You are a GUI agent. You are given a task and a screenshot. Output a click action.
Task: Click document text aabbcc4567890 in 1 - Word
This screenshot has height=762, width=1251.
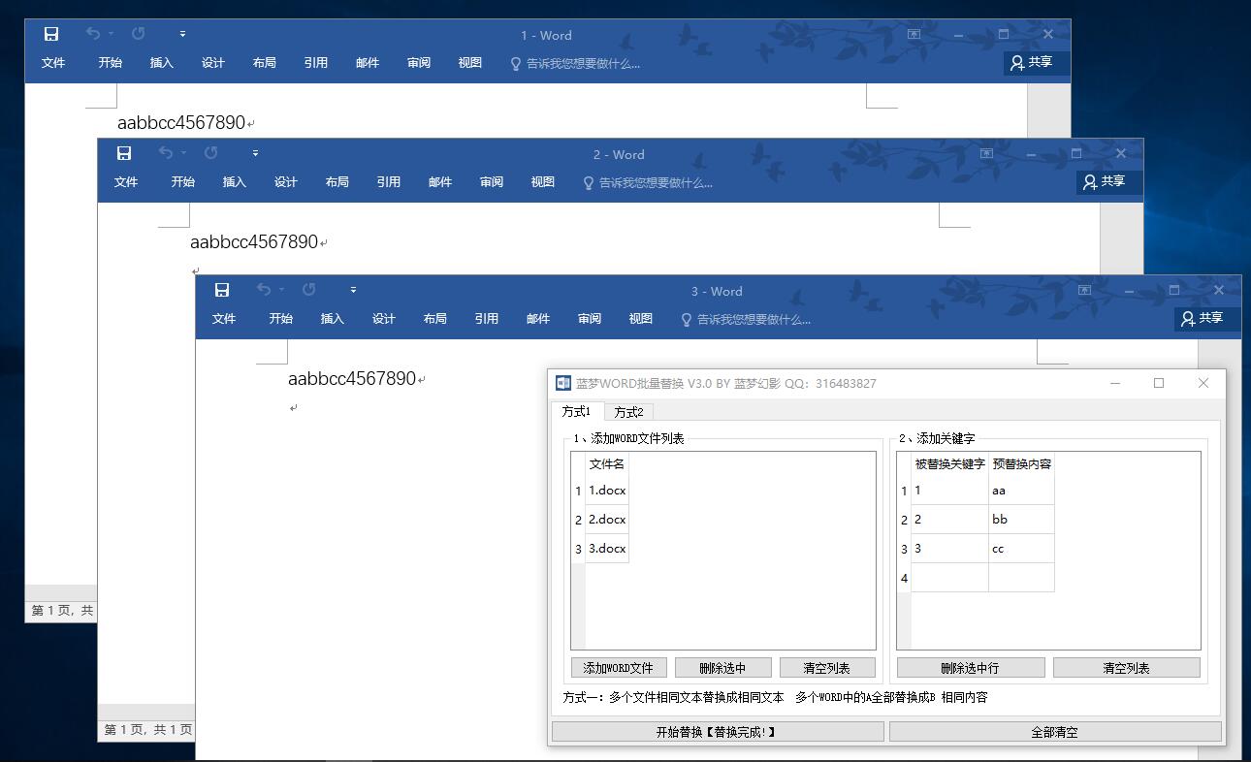(x=181, y=123)
